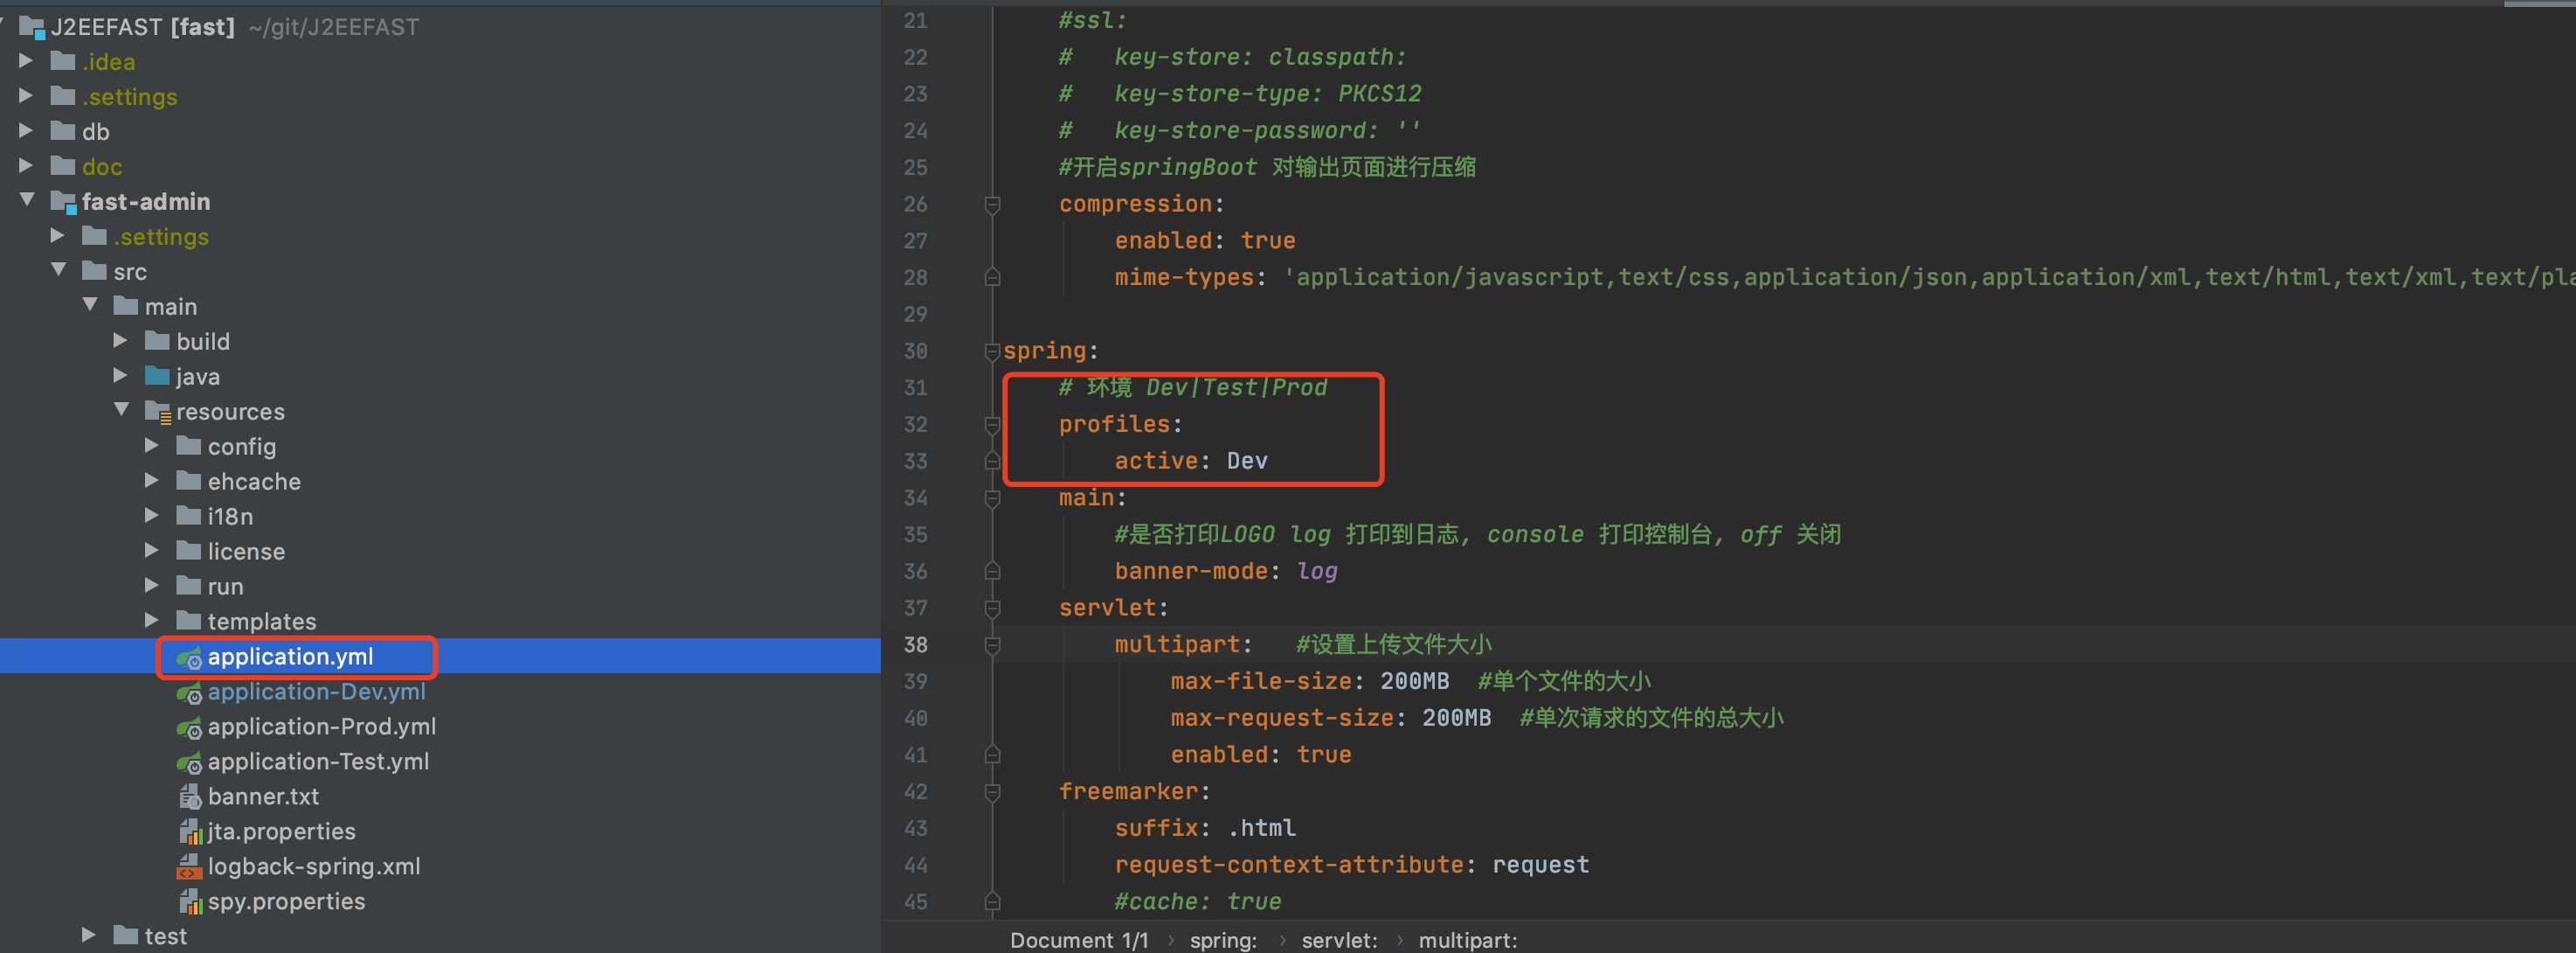2576x953 pixels.
Task: Click the banner.txt text file icon
Action: 189,796
